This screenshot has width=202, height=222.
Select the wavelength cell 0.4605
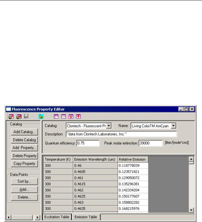click(95, 172)
